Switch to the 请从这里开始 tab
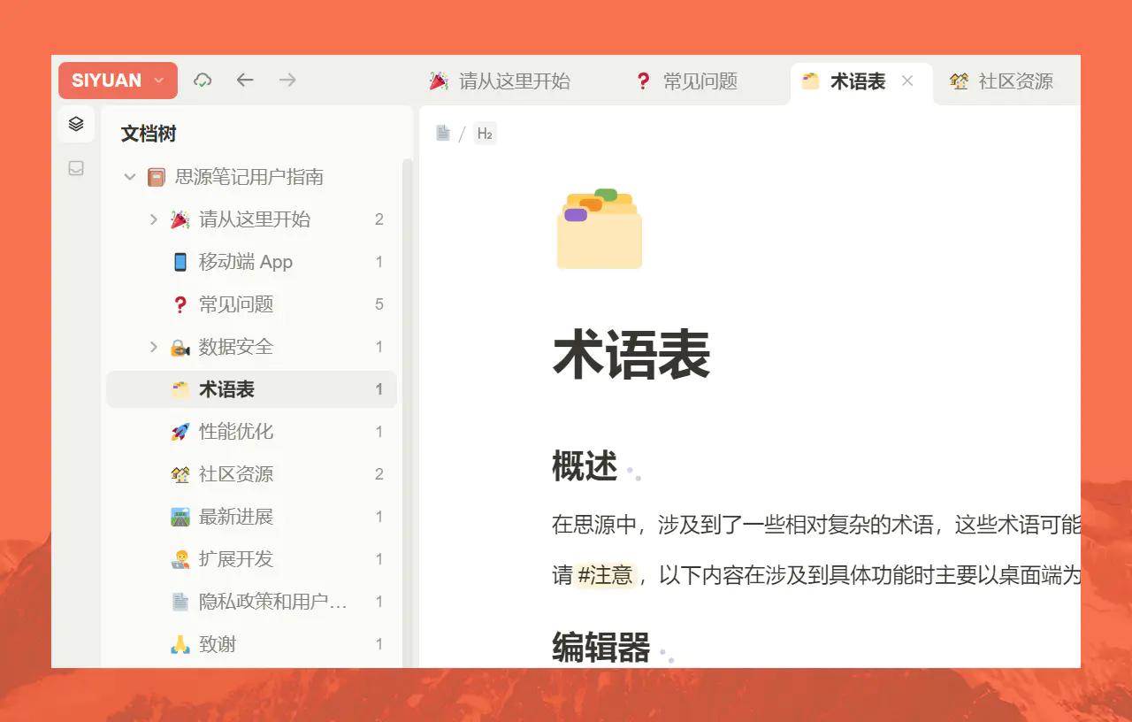 500,82
